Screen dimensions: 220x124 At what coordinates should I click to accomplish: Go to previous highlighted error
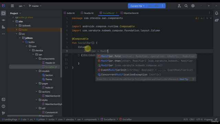(x=207, y=18)
